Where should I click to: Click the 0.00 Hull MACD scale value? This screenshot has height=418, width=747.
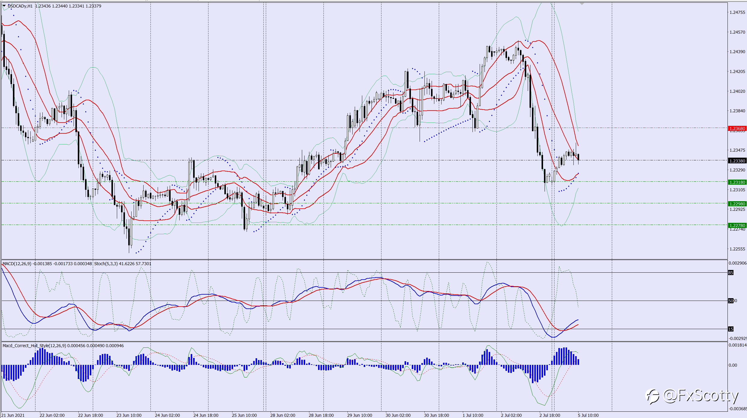pos(733,365)
